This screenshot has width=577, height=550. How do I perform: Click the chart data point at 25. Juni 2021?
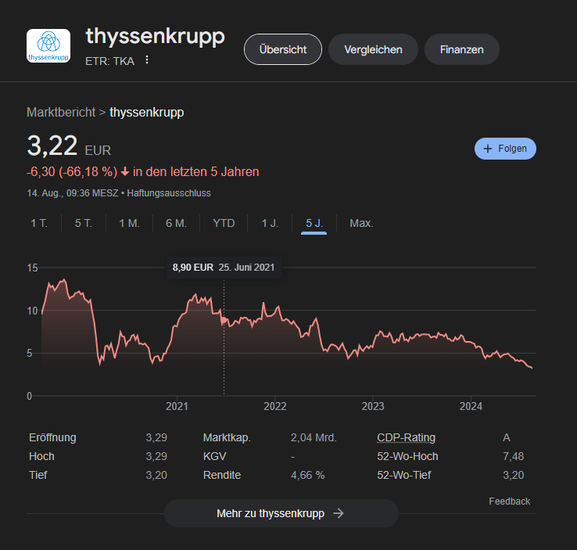click(x=224, y=320)
